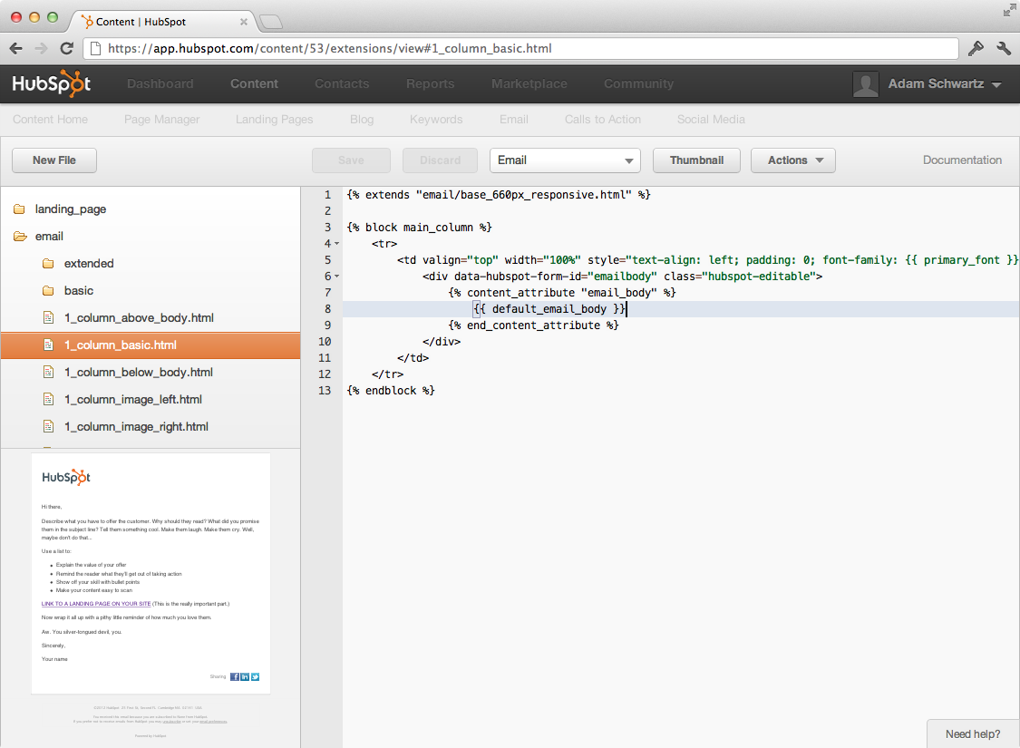Image resolution: width=1020 pixels, height=748 pixels.
Task: Place cursor on code line 1 extends statement
Action: click(x=499, y=195)
